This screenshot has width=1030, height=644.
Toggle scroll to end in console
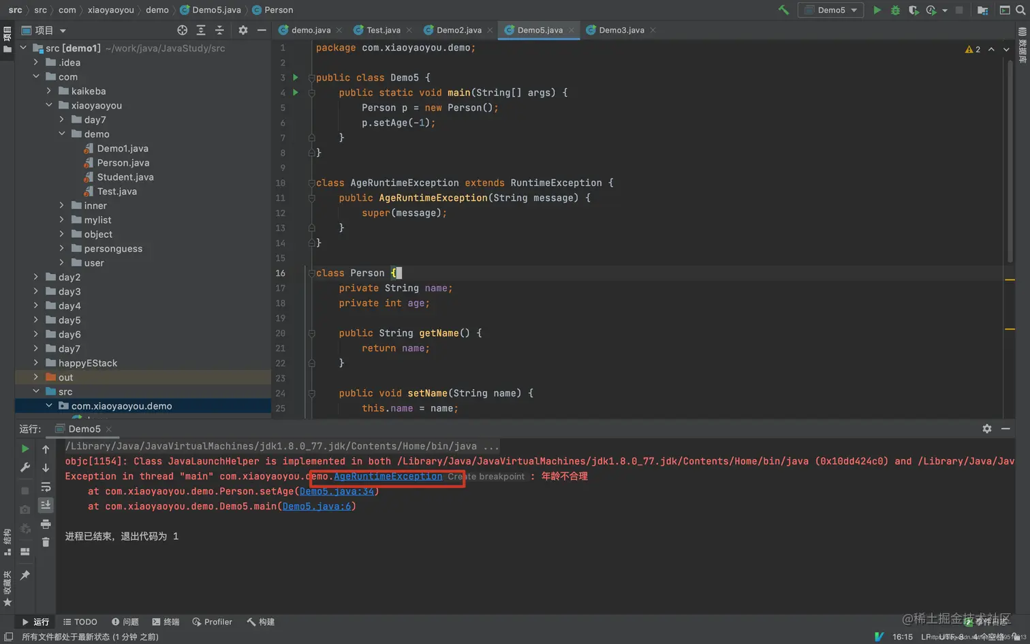click(46, 505)
